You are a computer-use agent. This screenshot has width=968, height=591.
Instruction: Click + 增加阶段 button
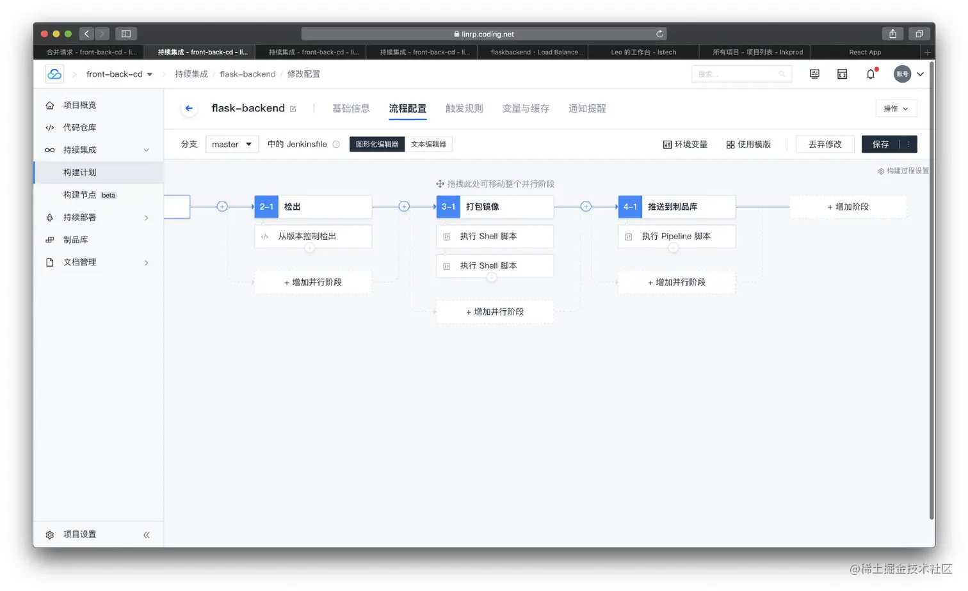pos(848,207)
